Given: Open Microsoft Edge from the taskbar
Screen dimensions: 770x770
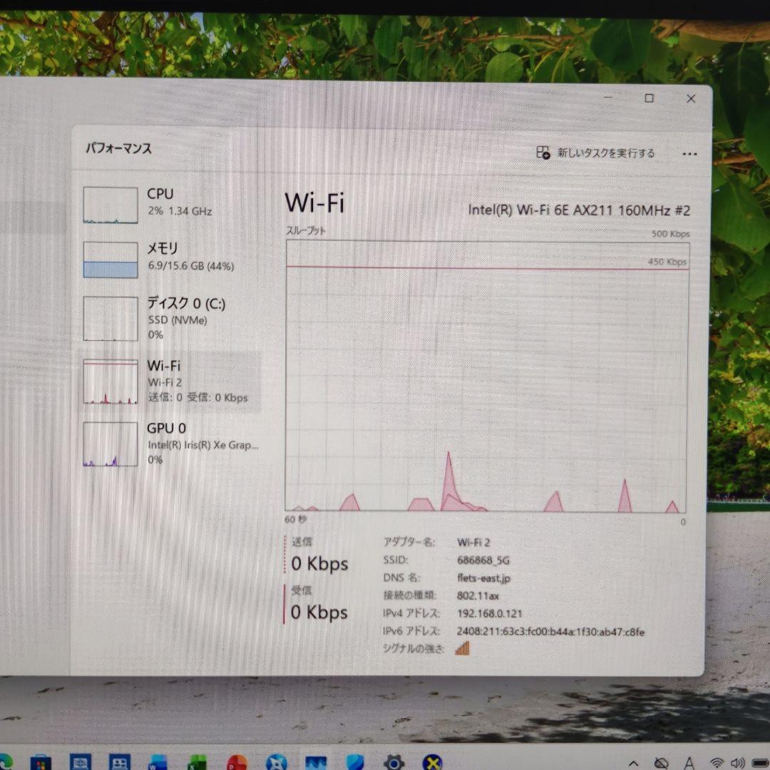Looking at the screenshot, I should pyautogui.click(x=7, y=761).
